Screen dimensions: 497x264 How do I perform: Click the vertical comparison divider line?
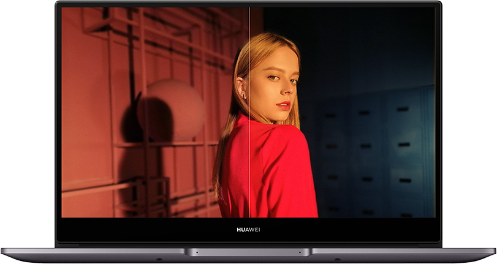click(x=249, y=112)
